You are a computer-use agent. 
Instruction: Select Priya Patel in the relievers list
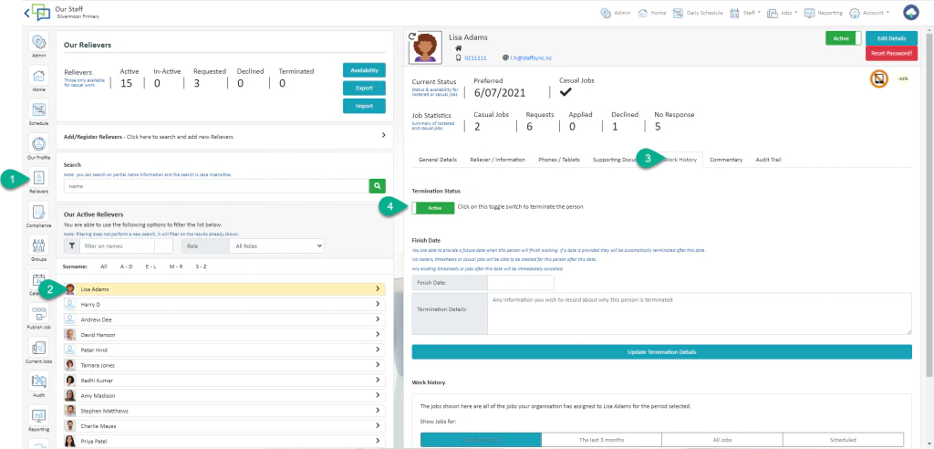coord(224,442)
